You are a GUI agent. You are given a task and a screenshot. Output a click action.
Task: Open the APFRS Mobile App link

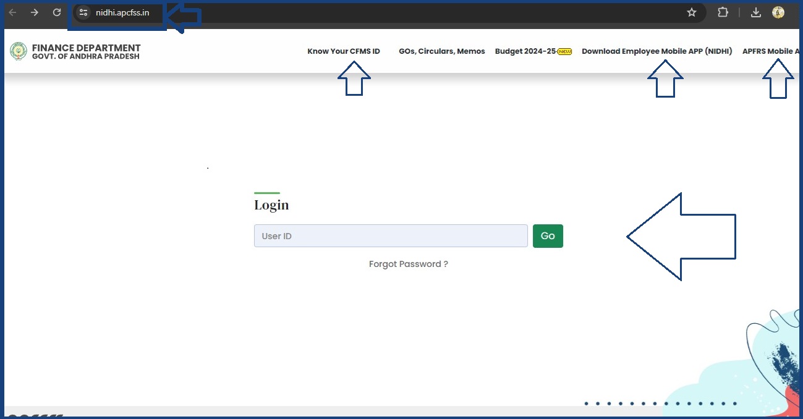point(772,51)
